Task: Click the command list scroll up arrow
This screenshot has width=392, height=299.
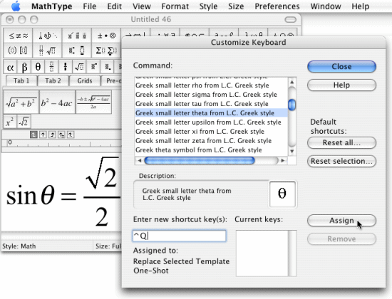Action: point(292,82)
